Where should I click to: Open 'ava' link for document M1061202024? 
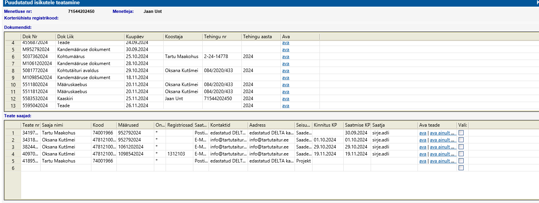click(x=286, y=64)
